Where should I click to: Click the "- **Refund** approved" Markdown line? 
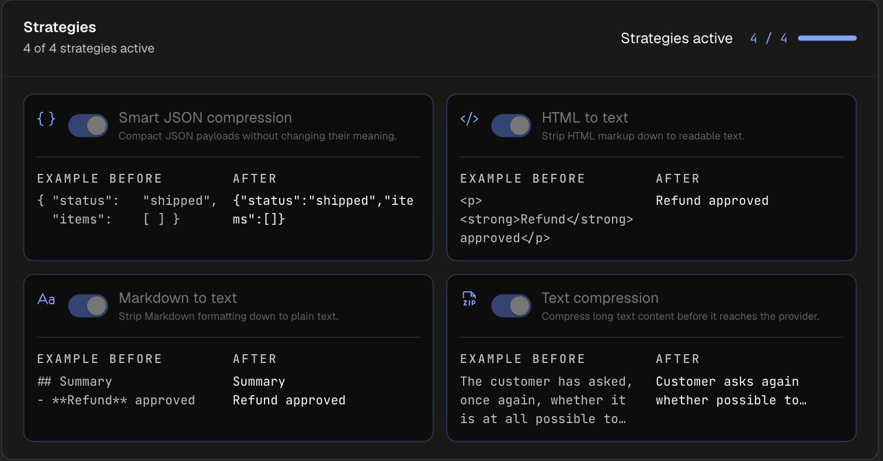[116, 400]
